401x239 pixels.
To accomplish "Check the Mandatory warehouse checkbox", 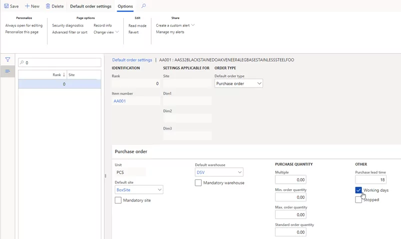I will [198, 183].
